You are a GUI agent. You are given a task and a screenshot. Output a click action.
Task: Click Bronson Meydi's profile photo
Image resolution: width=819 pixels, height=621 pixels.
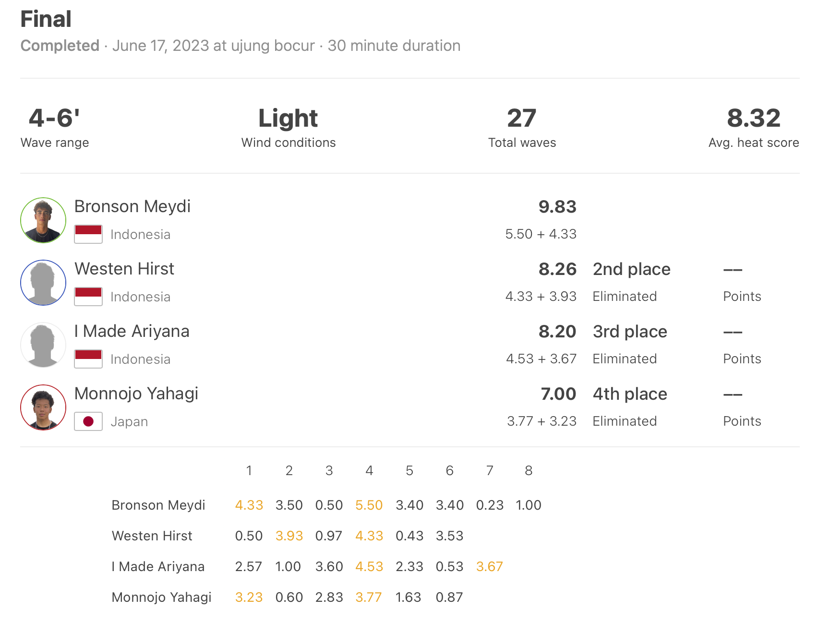[x=43, y=220]
